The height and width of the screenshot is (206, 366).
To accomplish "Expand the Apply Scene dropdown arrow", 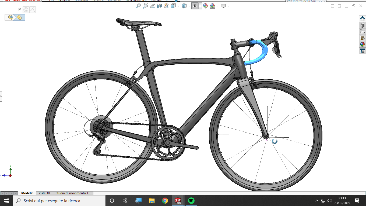I will click(217, 6).
